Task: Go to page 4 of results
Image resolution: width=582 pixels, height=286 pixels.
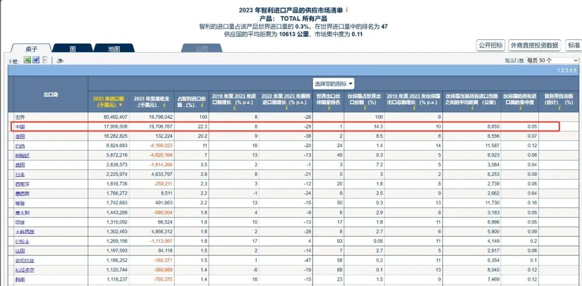Action: (571, 70)
